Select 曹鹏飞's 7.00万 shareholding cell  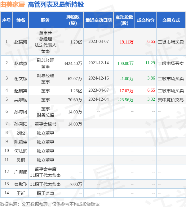coord(76,184)
